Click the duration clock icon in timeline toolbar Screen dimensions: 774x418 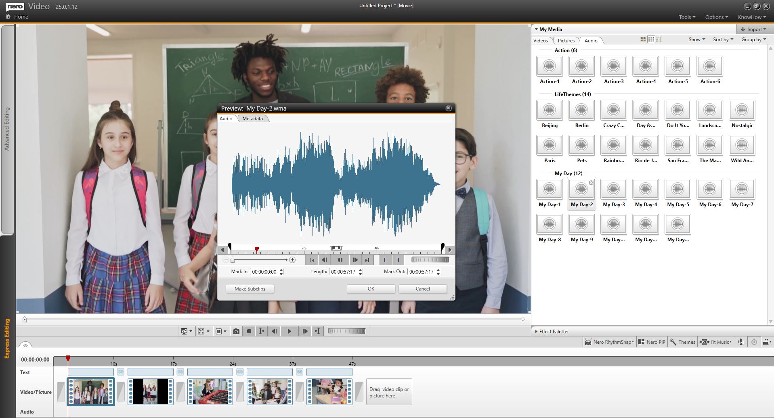coord(754,342)
